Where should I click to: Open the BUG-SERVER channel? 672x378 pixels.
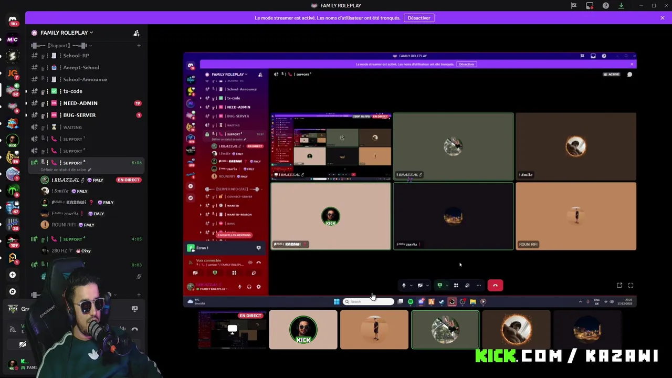pyautogui.click(x=87, y=115)
